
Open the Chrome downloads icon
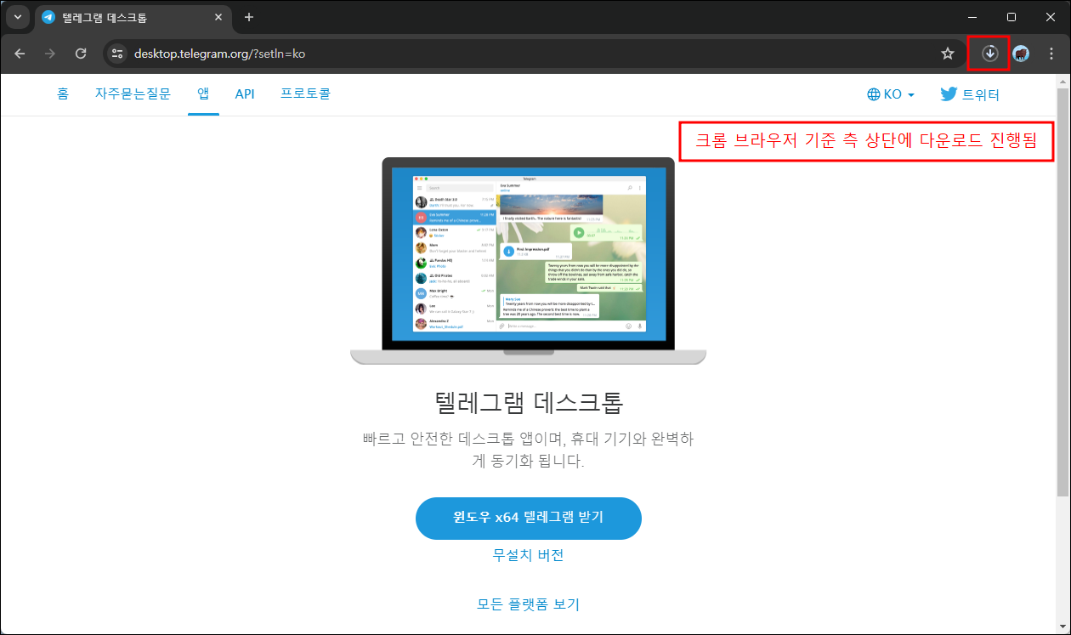990,54
